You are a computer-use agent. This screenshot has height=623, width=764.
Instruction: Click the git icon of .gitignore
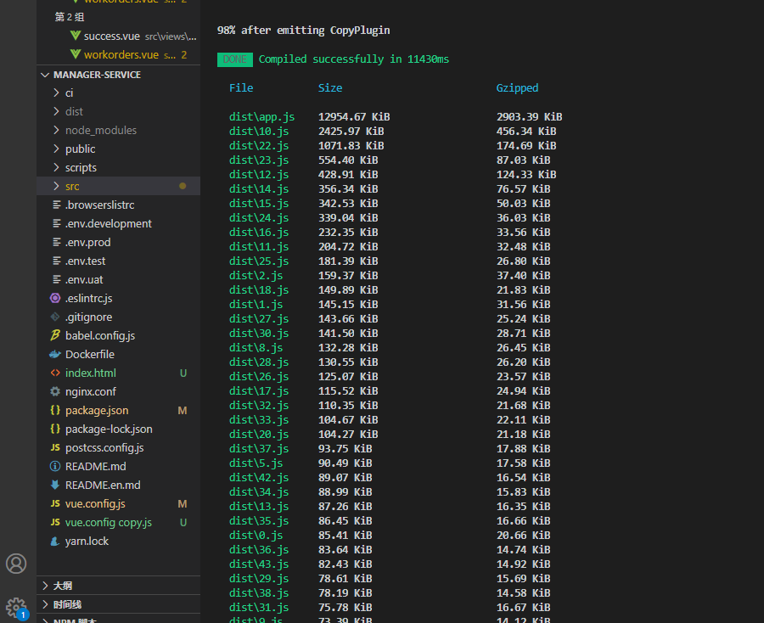[55, 317]
